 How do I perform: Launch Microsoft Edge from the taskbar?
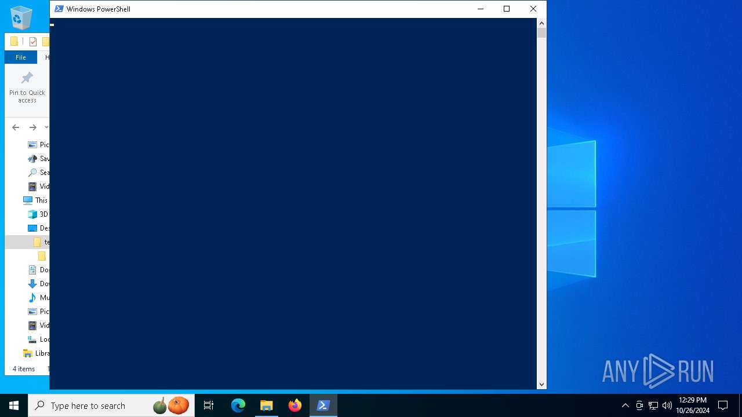point(238,405)
